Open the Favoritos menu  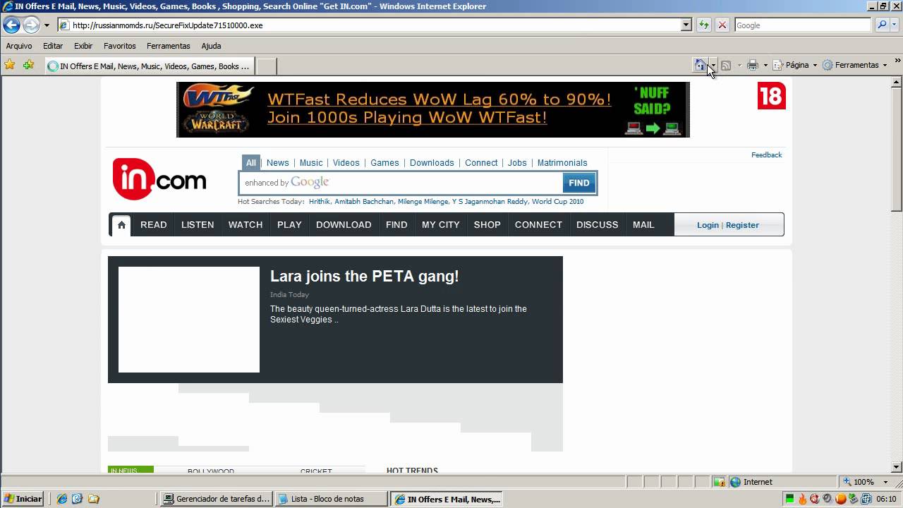(x=120, y=46)
